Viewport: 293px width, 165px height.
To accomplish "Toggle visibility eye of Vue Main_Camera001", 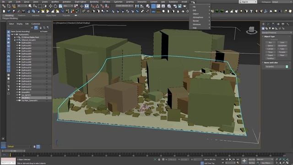I will tap(17, 100).
